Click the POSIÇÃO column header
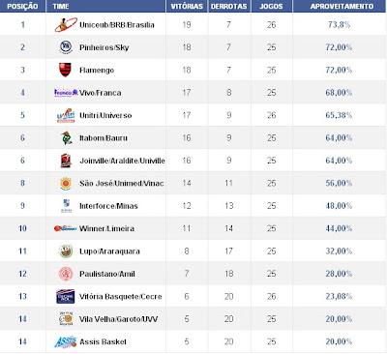Viewport: 387px width, 354px height. (22, 7)
